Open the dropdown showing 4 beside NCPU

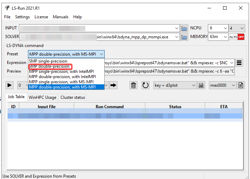pos(237,28)
